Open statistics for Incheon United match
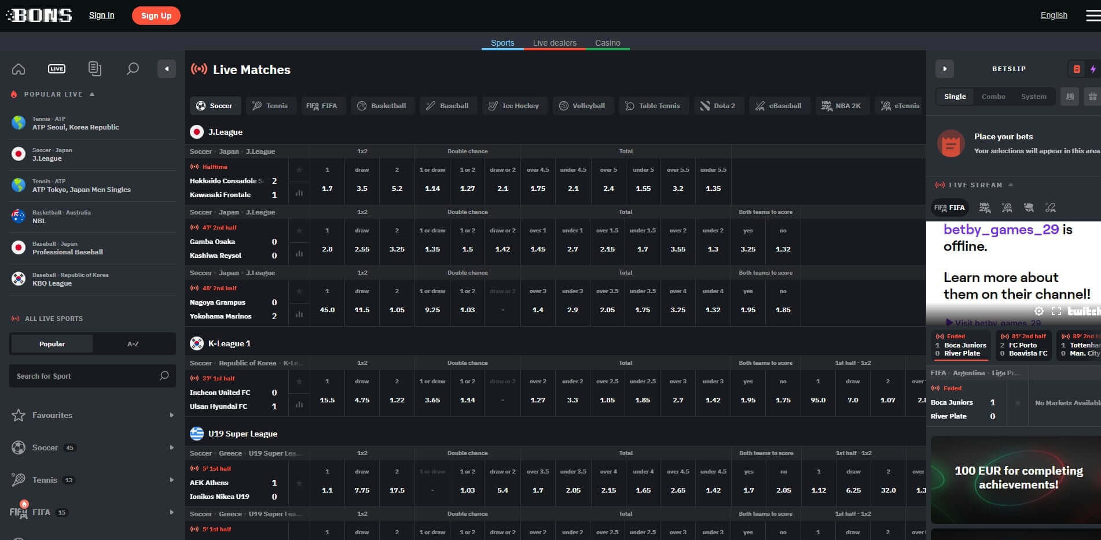Image resolution: width=1101 pixels, height=540 pixels. [x=299, y=405]
